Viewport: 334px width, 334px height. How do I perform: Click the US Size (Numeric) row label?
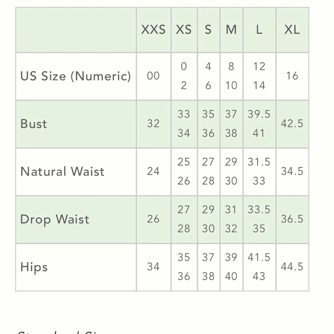pyautogui.click(x=75, y=76)
